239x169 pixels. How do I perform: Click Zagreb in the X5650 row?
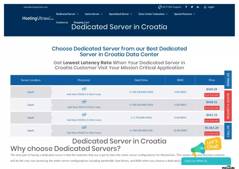[x=31, y=130]
